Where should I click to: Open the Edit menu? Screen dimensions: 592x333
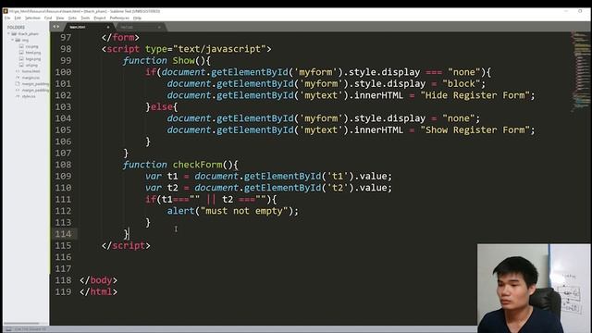(x=18, y=18)
